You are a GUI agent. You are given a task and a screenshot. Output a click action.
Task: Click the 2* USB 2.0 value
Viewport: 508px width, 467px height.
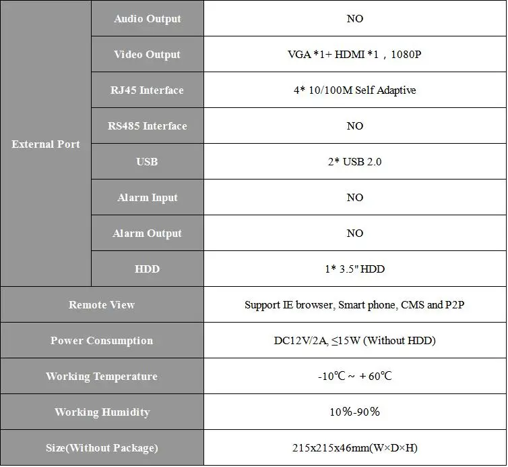[354, 161]
